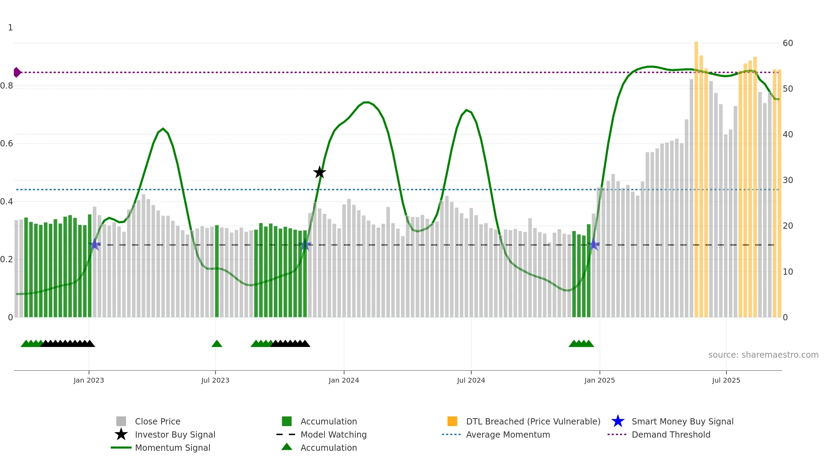Click the blue Smart Money star near Jan 2023
The image size is (831, 467).
click(95, 244)
